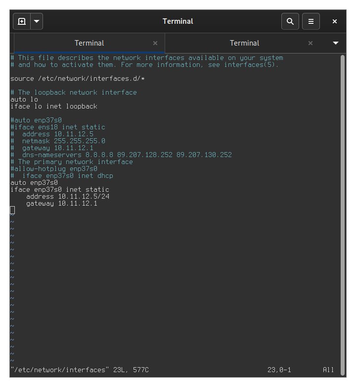
Task: Click the 'and how to activate them' line
Action: point(144,64)
